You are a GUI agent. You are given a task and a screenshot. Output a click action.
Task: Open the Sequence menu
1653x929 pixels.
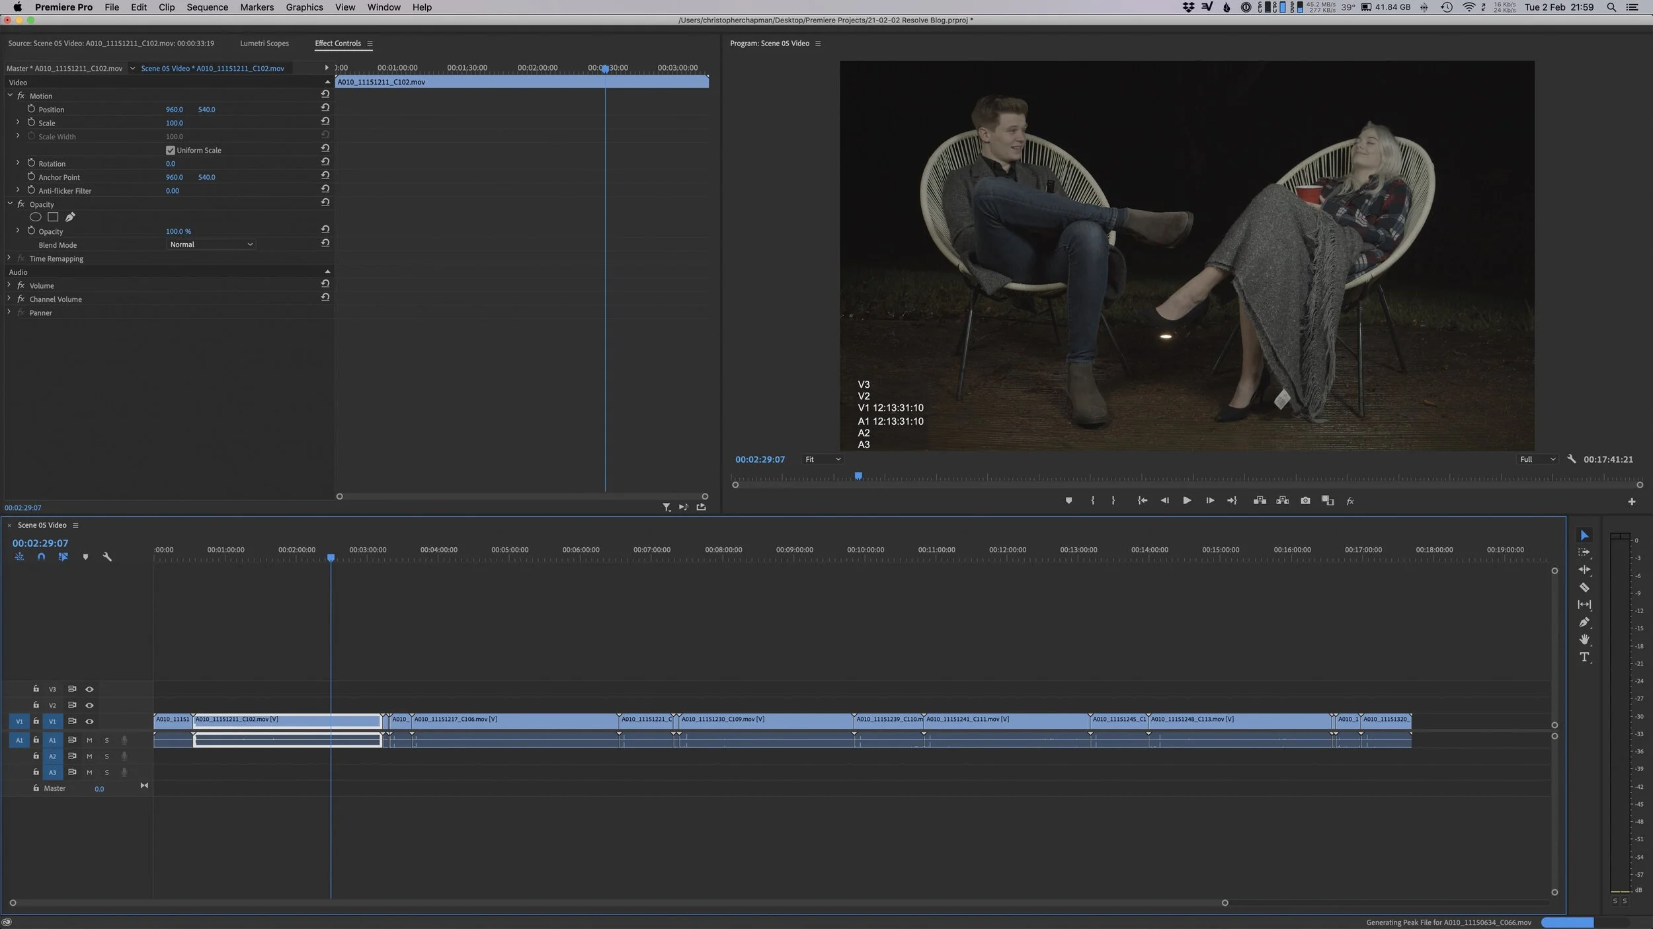[207, 7]
